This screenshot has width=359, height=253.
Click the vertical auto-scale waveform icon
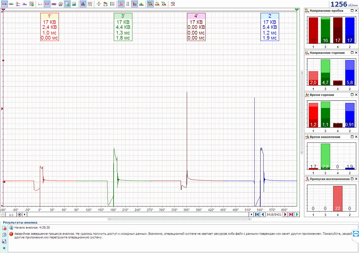[99, 4]
